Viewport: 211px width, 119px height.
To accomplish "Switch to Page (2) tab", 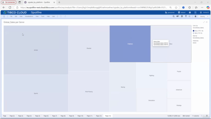I will tap(12, 116).
